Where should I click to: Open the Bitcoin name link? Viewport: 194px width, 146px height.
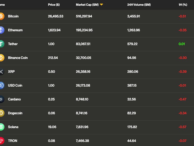click(13, 16)
